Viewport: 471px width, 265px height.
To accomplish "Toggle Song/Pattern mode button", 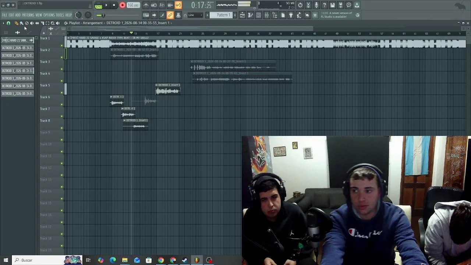I will [98, 5].
